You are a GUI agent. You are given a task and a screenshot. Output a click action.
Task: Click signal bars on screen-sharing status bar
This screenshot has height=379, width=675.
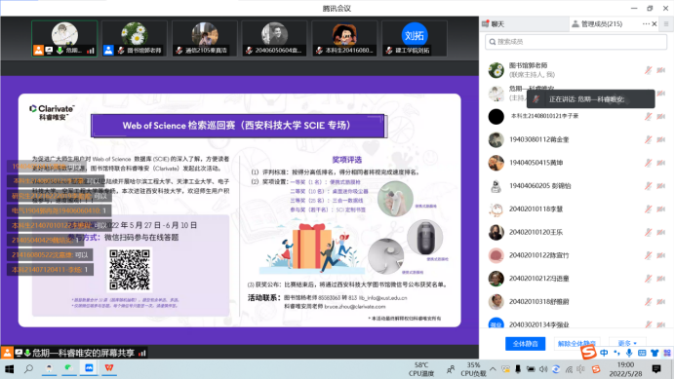tap(142, 354)
